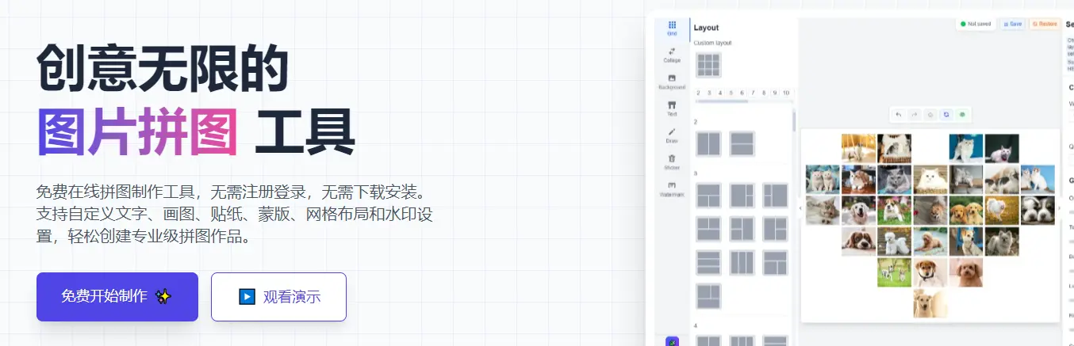Open the Background tool in sidebar
The height and width of the screenshot is (346, 1074).
pyautogui.click(x=672, y=82)
